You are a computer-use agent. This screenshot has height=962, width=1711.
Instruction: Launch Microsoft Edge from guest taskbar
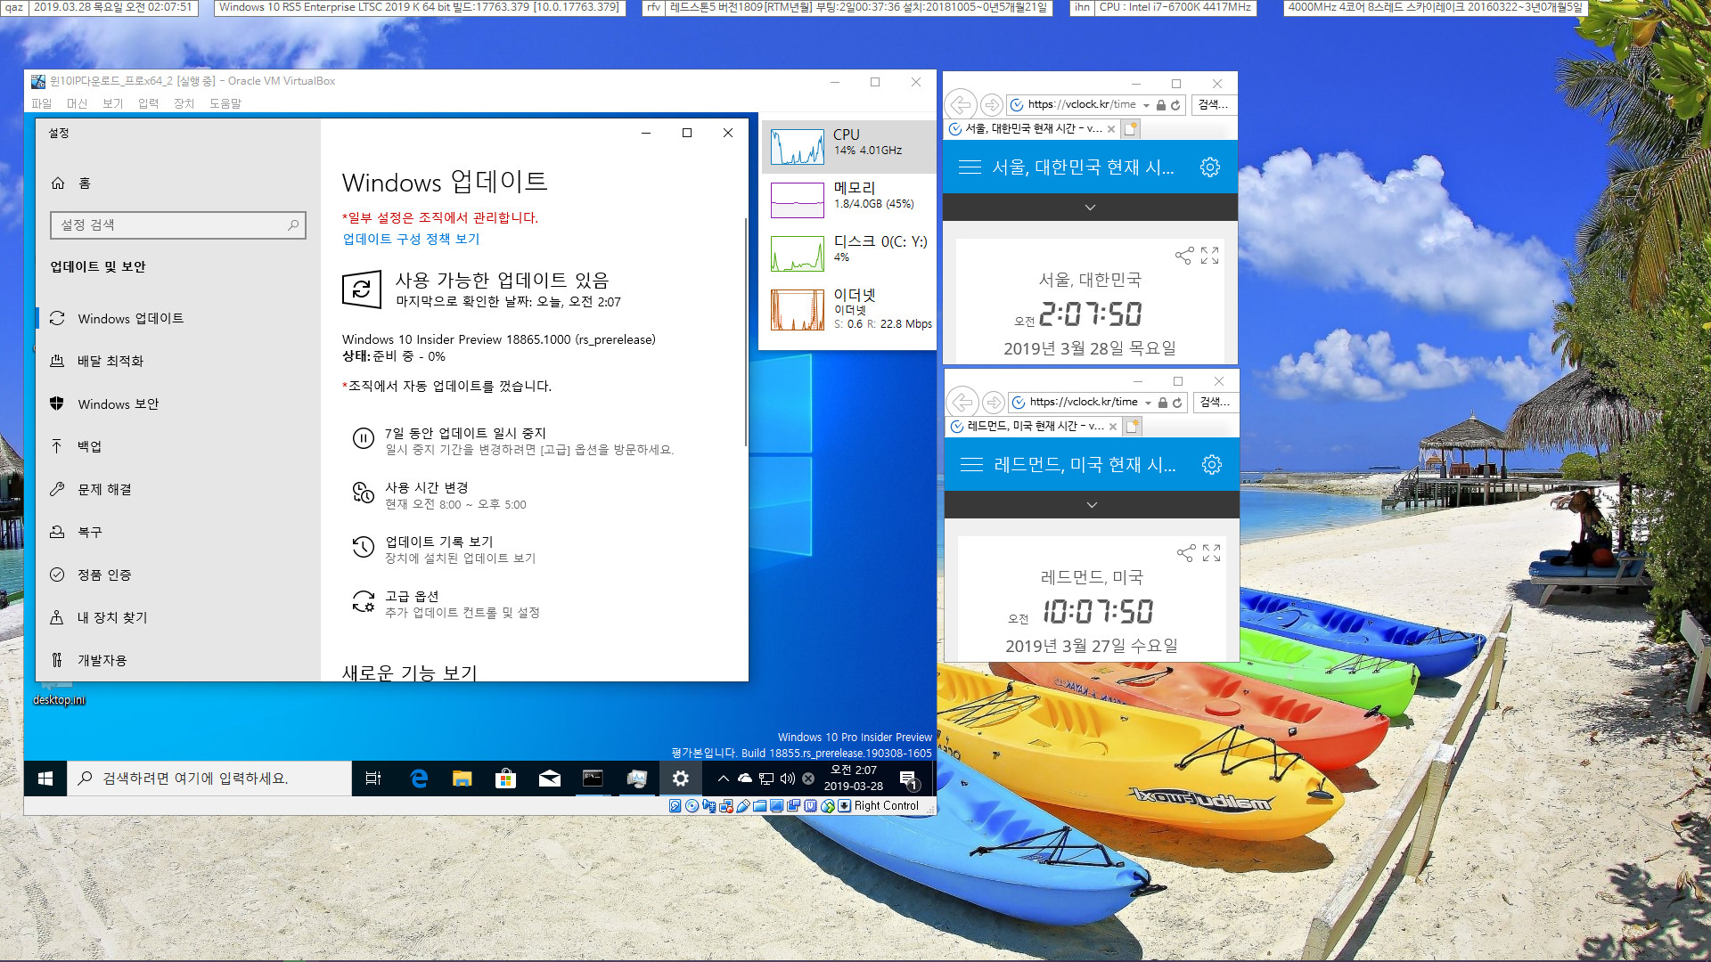(418, 779)
